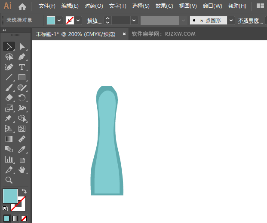Click the large teal fill swatch in toolbox
Screen dimensions: 267x223
(10, 196)
